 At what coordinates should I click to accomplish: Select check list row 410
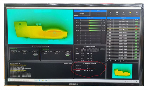pyautogui.click(x=123, y=39)
